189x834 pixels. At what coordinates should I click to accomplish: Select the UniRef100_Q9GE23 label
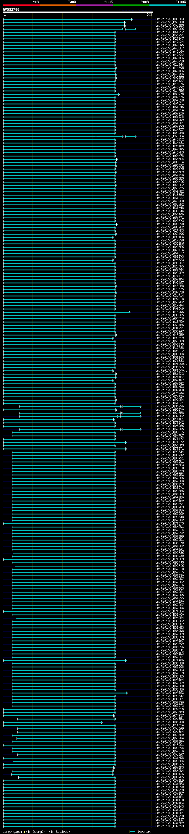[170, 471]
